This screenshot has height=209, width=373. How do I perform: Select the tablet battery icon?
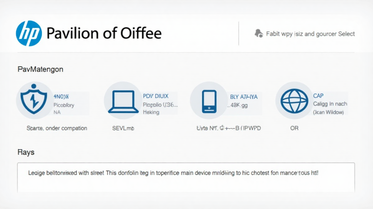209,101
